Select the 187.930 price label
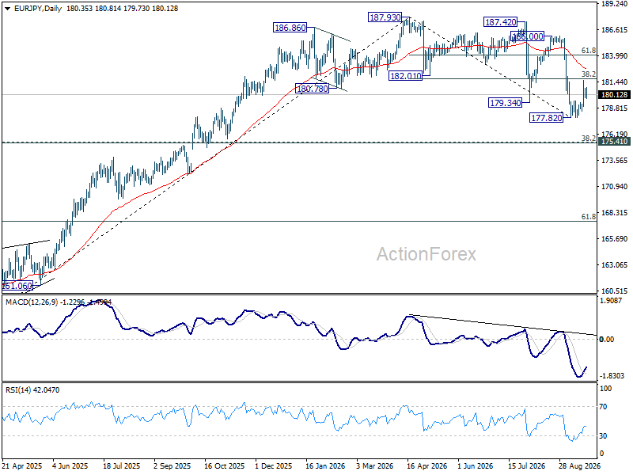The height and width of the screenshot is (475, 633). pos(385,17)
